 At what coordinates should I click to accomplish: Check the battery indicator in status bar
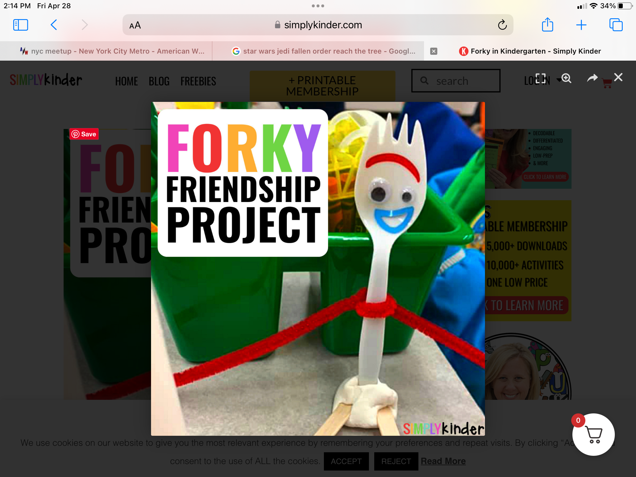tap(625, 6)
